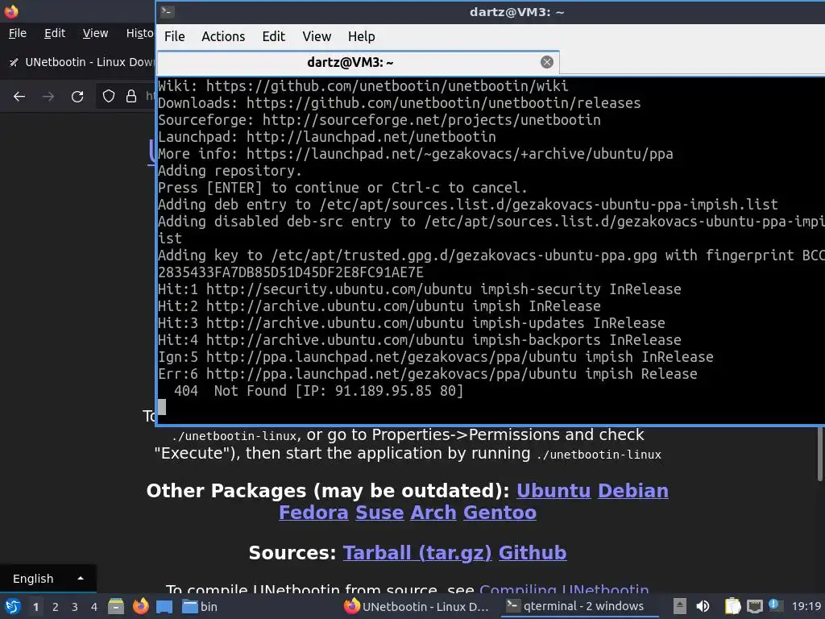Open the bin folder taskbar item
825x619 pixels.
(x=201, y=606)
